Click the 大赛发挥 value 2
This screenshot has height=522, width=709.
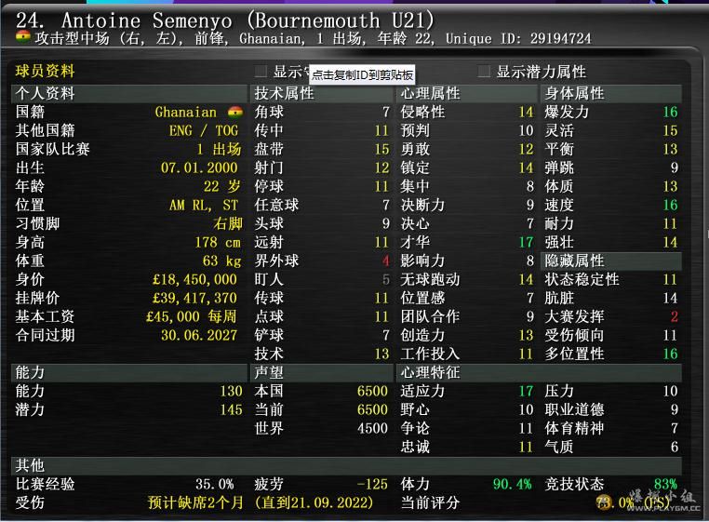point(675,316)
